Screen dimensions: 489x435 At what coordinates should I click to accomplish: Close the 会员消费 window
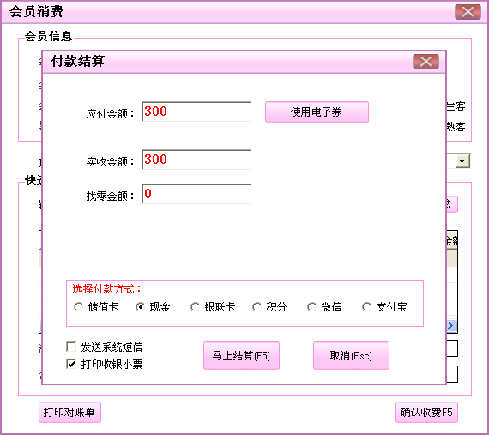pos(468,12)
